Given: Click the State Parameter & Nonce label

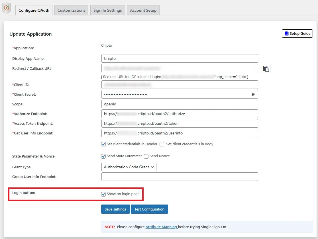Looking at the screenshot, I should click(x=34, y=156).
